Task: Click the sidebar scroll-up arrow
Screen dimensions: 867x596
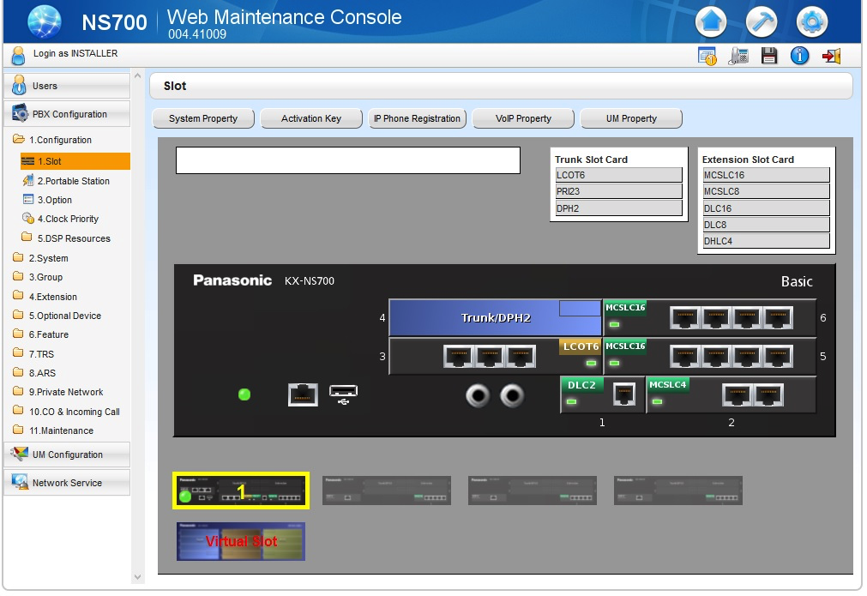Action: (138, 75)
